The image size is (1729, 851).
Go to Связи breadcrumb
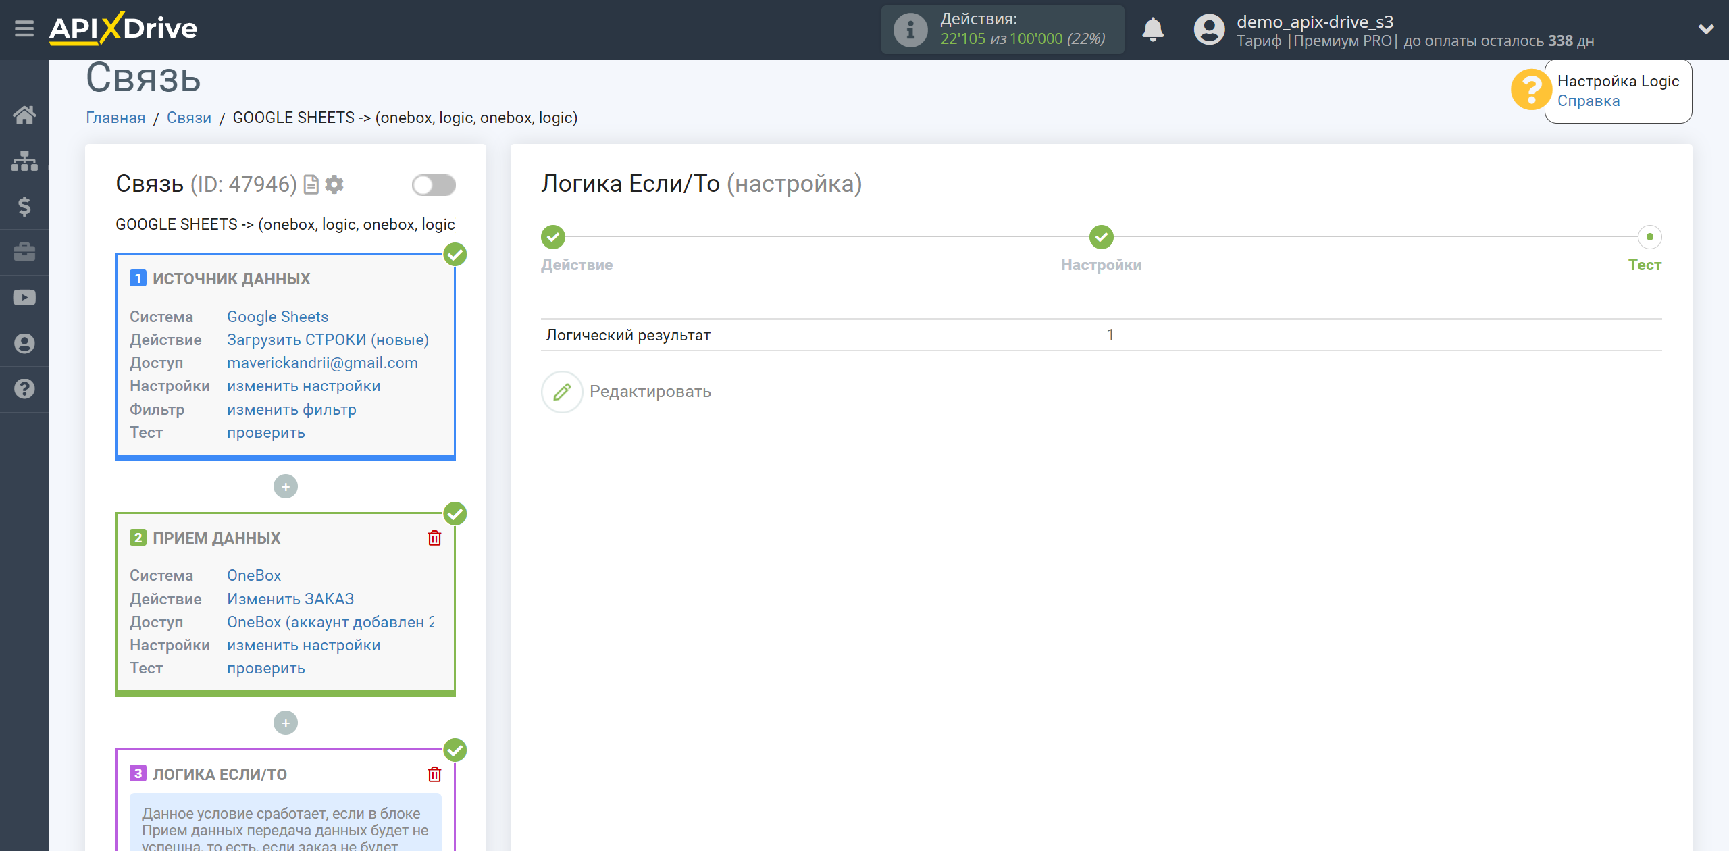tap(188, 118)
